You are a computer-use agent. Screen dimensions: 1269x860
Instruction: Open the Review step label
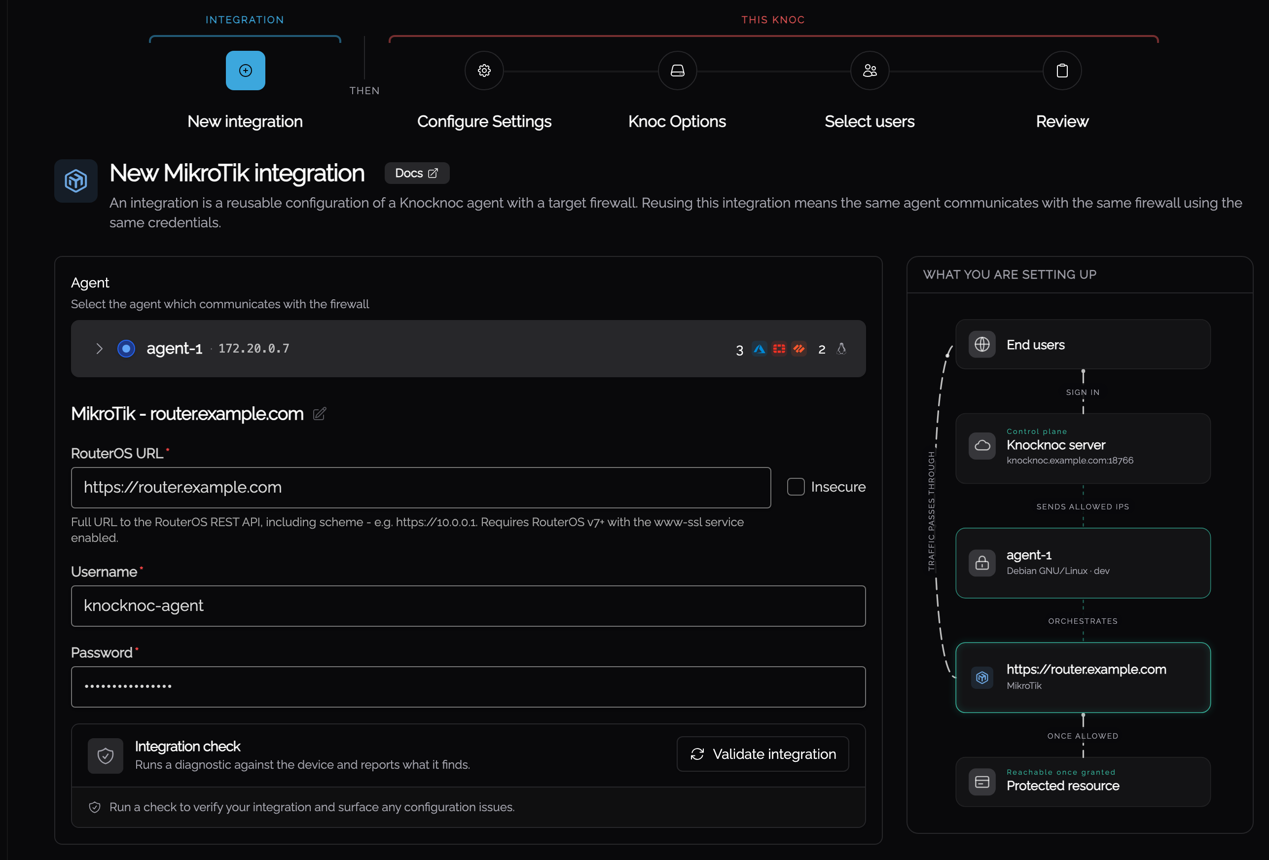click(1062, 121)
